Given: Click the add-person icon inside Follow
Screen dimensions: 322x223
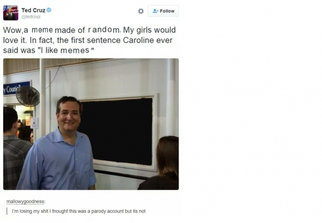Looking at the screenshot, I should 155,11.
